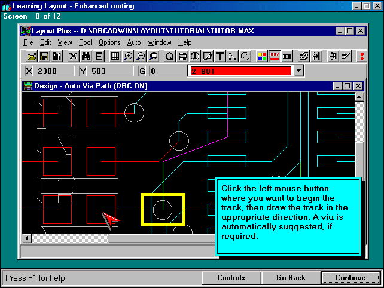Viewport: 384px width, 288px height.
Task: Open the spreadsheet grid icon
Action: (115, 56)
